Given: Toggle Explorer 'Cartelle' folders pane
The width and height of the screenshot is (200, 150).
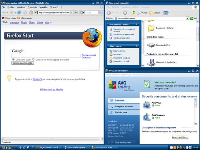Looking at the screenshot, I should pos(155,13).
